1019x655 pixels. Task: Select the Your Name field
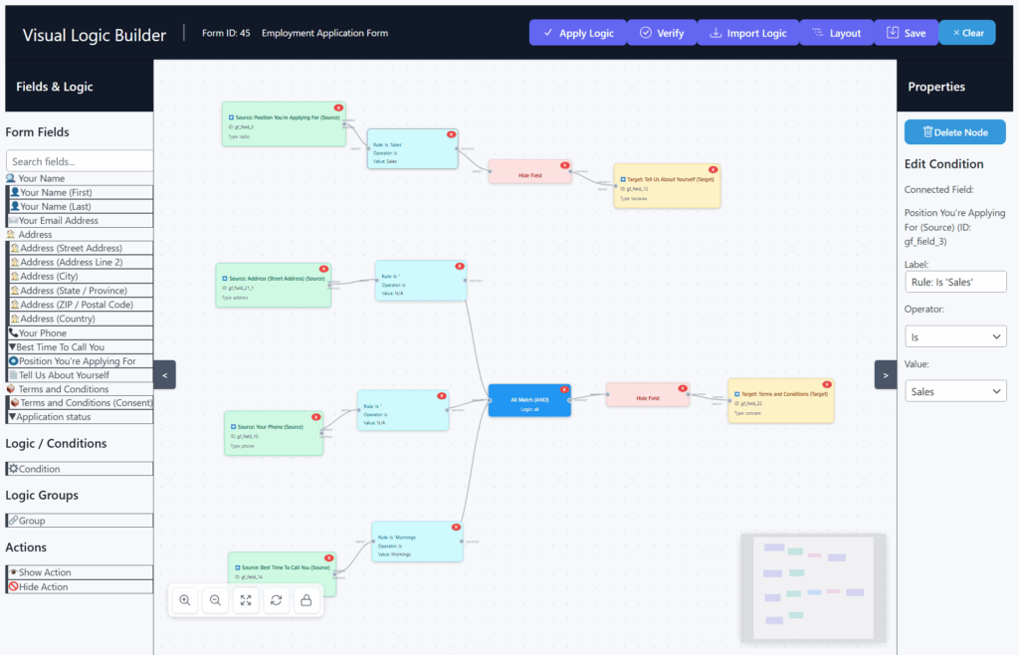coord(80,178)
